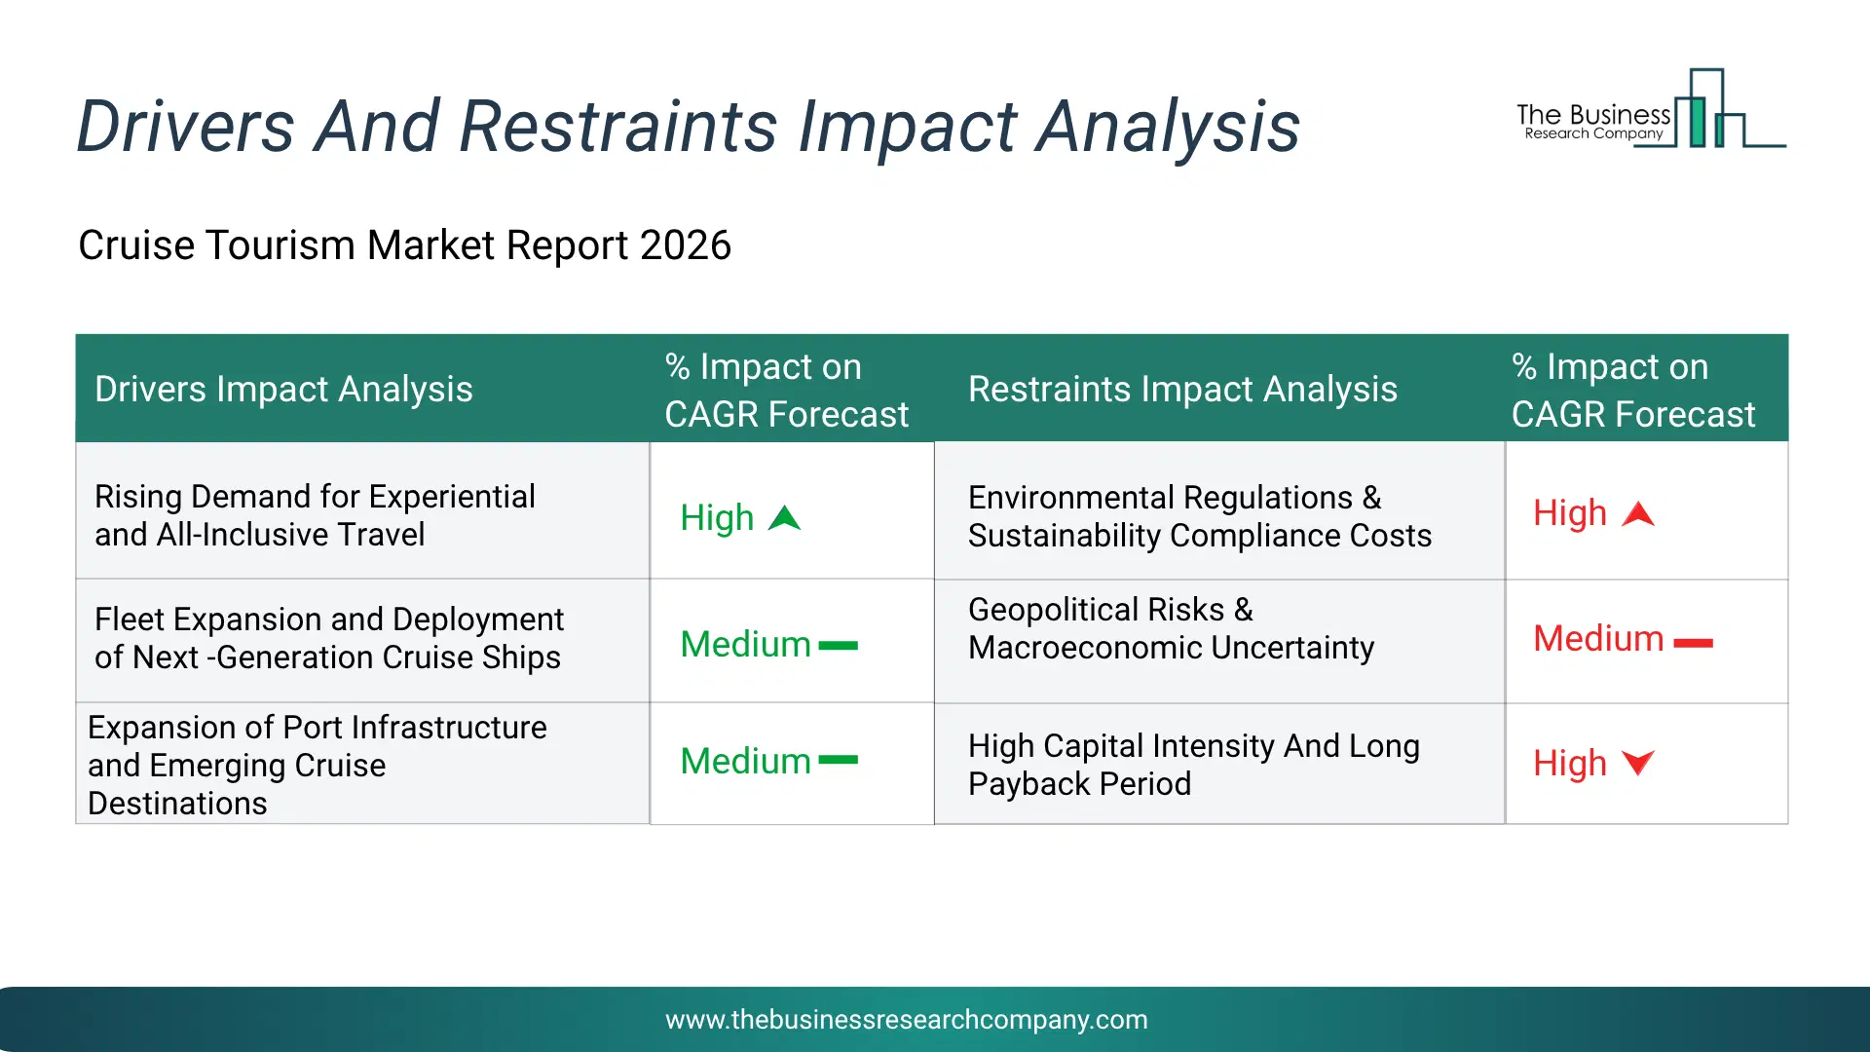Click the green dash next to Fleet Expansion Medium
This screenshot has height=1052, width=1870.
[838, 645]
